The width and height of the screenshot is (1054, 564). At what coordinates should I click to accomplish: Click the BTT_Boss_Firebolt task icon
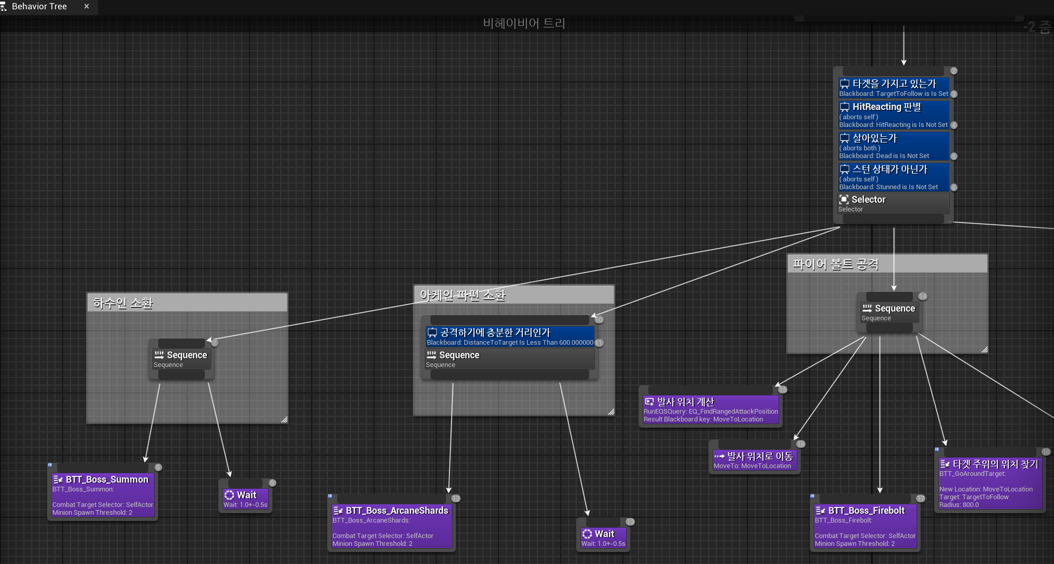click(x=820, y=511)
